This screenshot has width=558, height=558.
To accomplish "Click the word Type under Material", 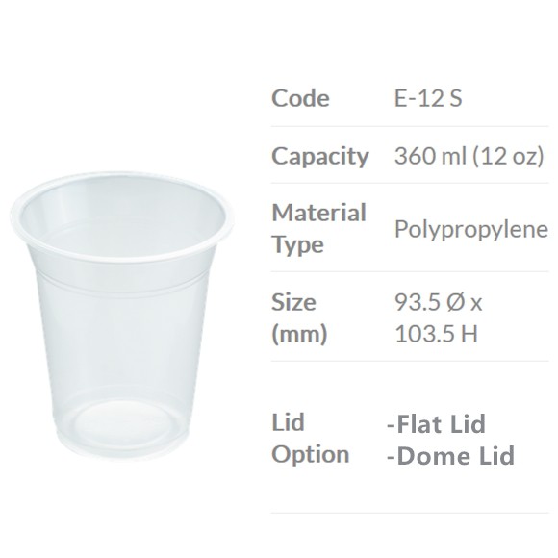I will tap(297, 244).
